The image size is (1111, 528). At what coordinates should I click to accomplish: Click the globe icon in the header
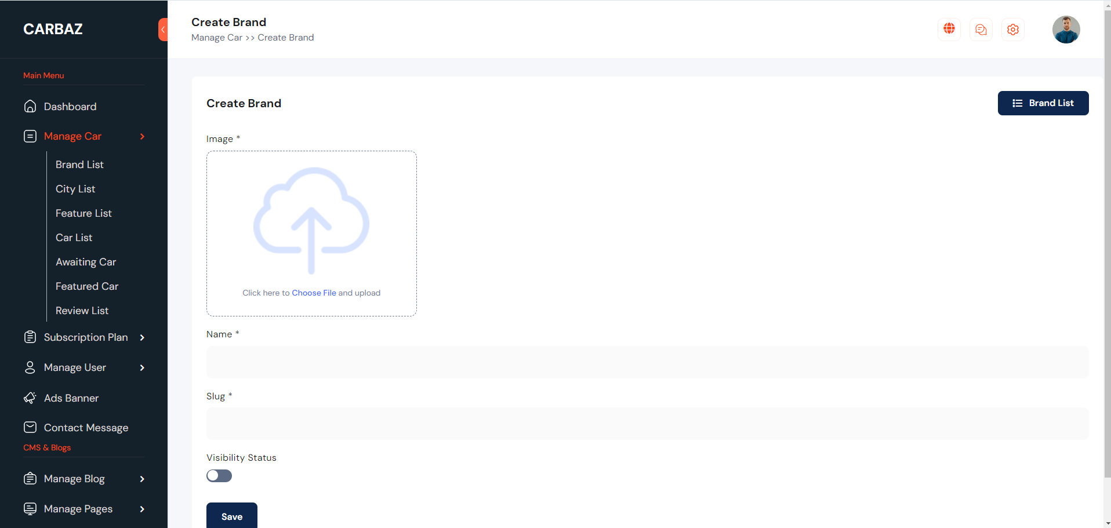pyautogui.click(x=949, y=29)
